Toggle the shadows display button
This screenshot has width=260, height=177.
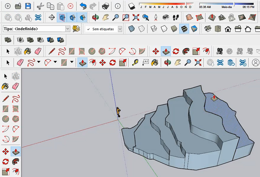pos(132,6)
